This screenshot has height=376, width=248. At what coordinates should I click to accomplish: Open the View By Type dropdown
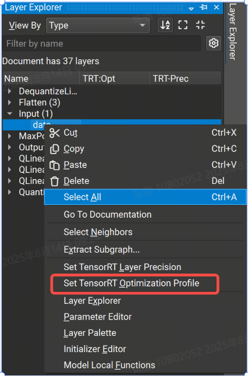[98, 25]
